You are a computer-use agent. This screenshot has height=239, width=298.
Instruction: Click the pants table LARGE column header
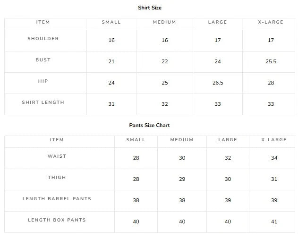[228, 140]
